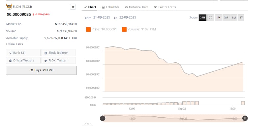The image size is (272, 128).
Task: Open the Chart tab
Action: tap(90, 7)
